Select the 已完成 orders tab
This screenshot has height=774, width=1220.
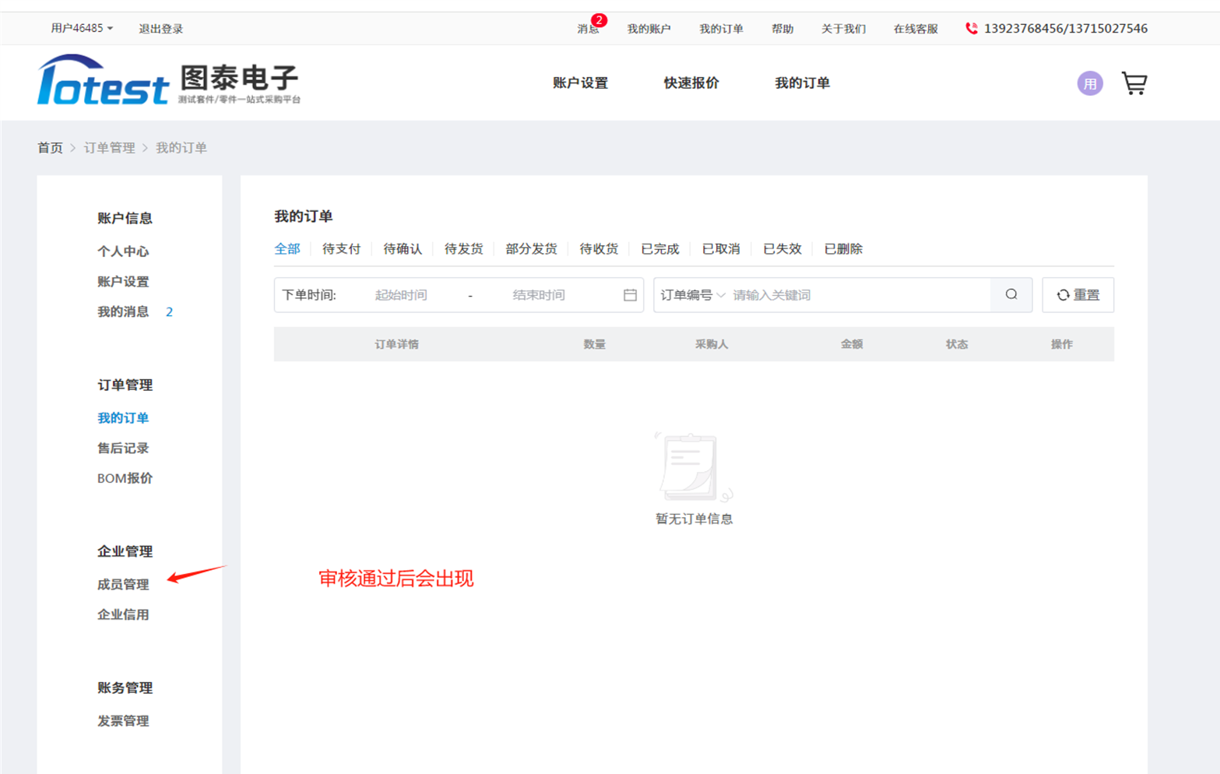pyautogui.click(x=659, y=249)
